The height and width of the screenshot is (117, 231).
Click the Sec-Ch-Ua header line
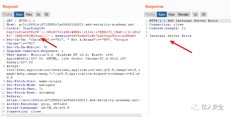pyautogui.click(x=67, y=42)
